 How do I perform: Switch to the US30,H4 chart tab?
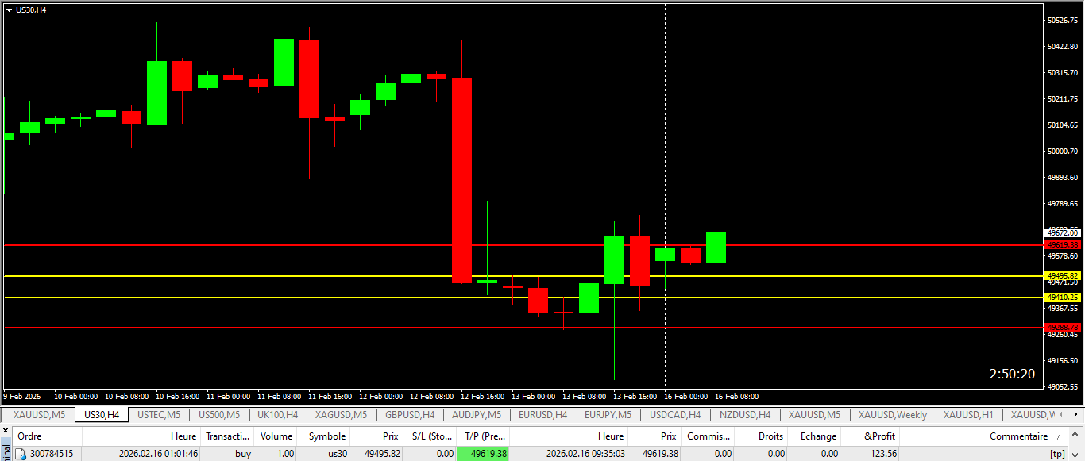[x=102, y=414]
